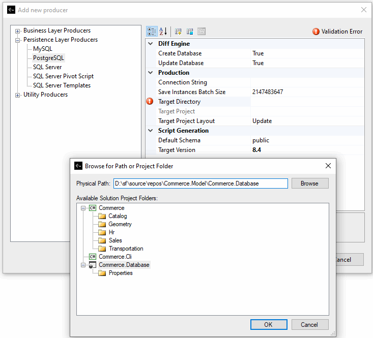Click the Sales folder icon
373x338 pixels.
[102, 240]
